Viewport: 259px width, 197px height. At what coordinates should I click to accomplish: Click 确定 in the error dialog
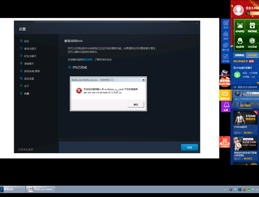coord(136,105)
